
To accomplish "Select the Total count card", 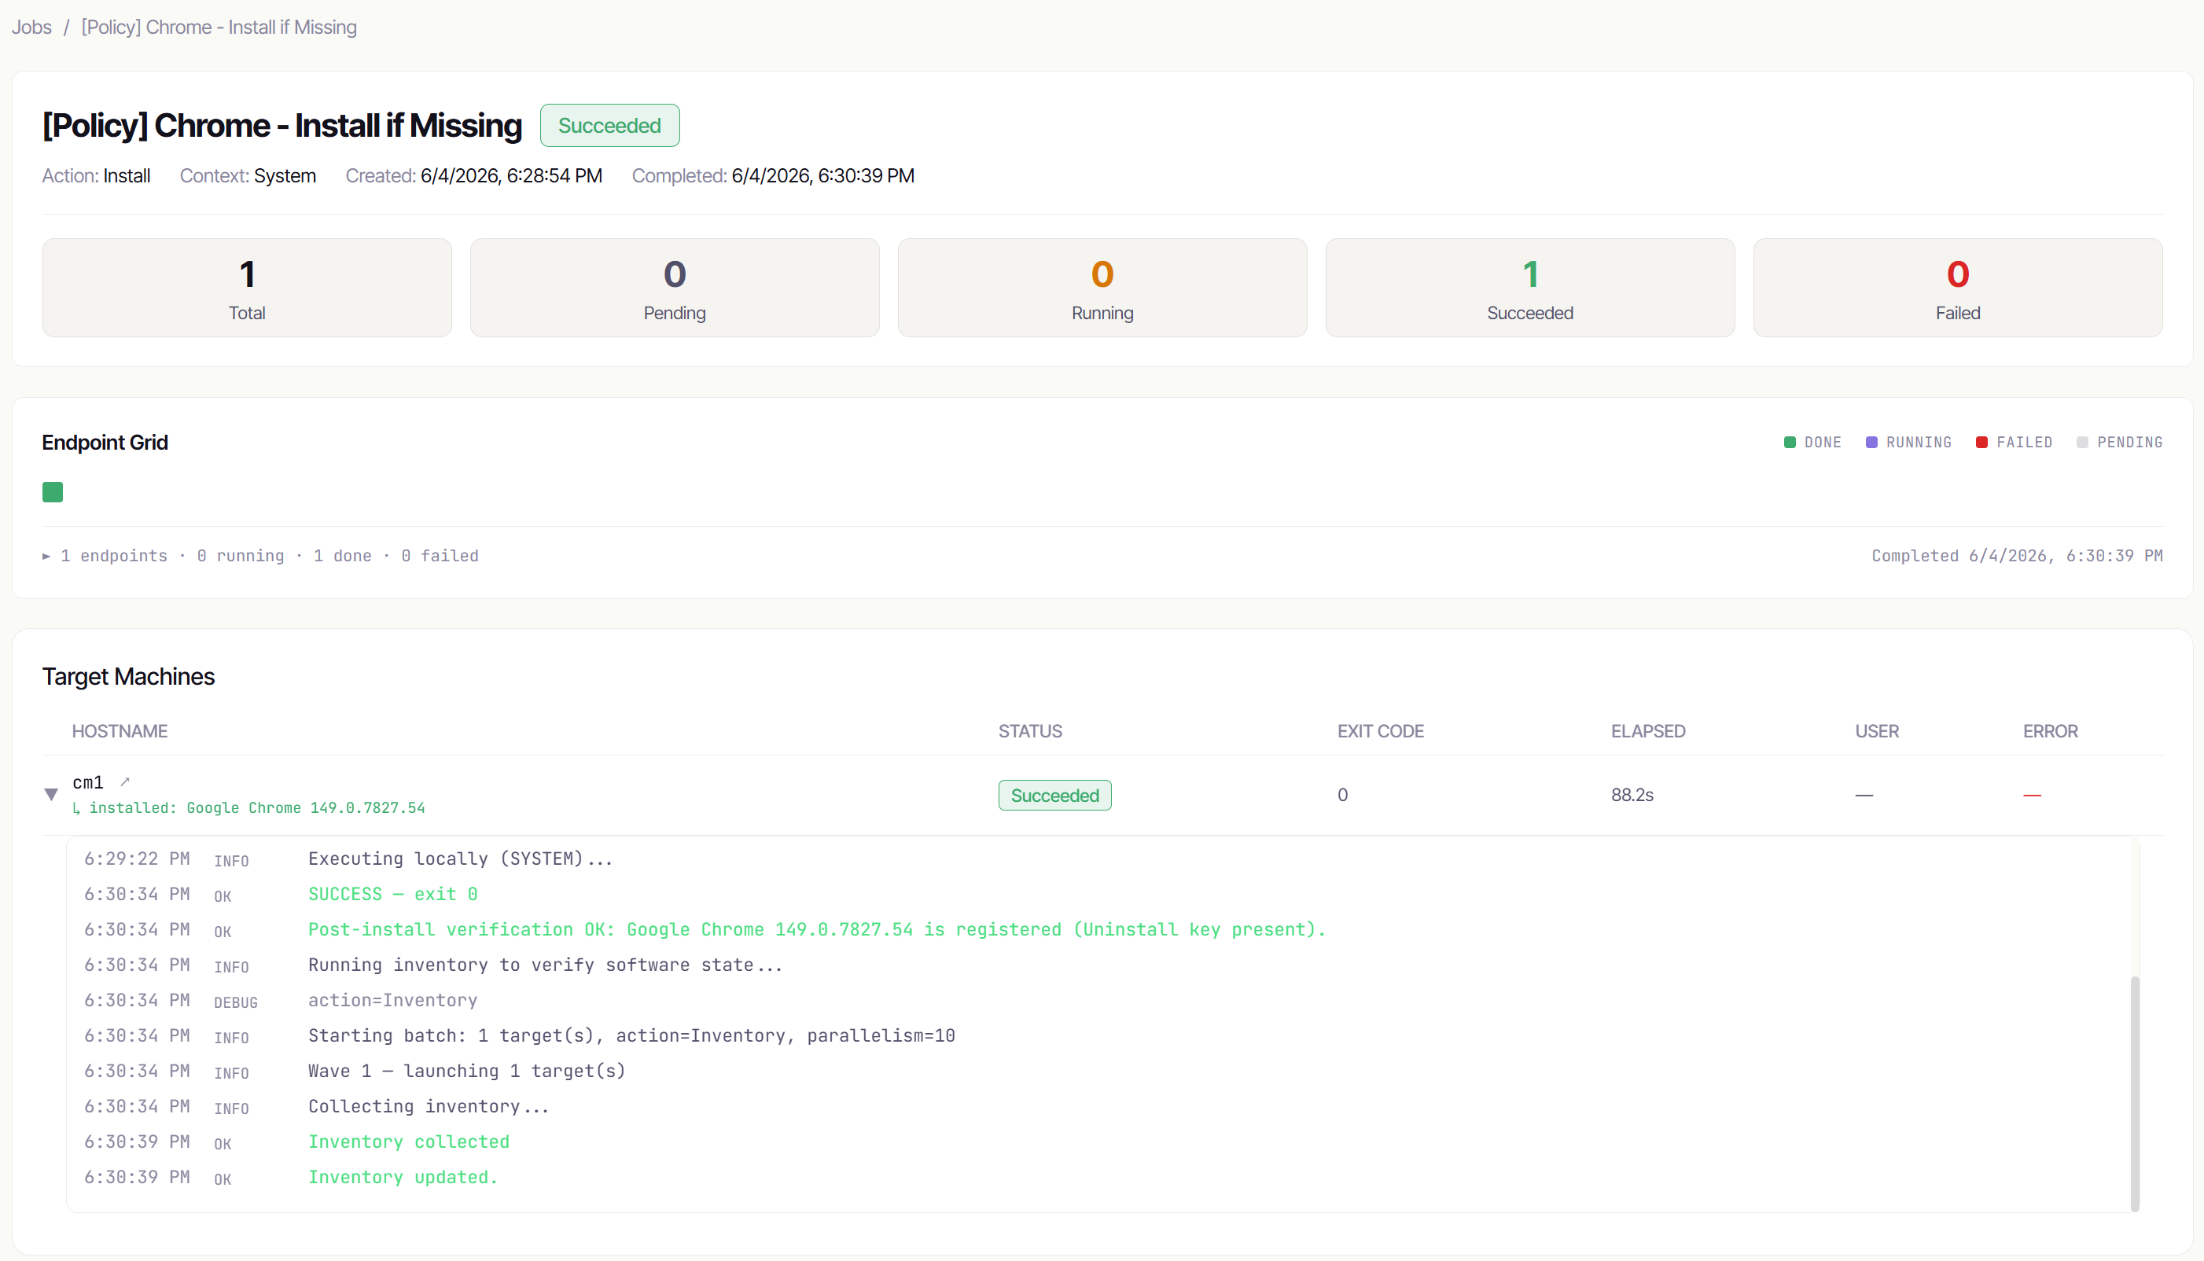I will tap(247, 288).
